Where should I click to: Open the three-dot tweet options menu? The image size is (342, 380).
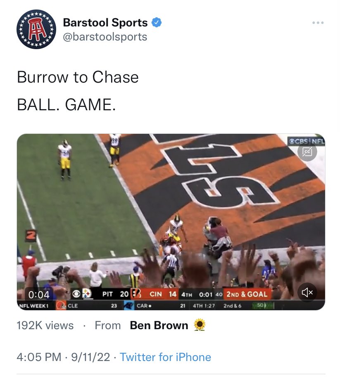pyautogui.click(x=318, y=23)
